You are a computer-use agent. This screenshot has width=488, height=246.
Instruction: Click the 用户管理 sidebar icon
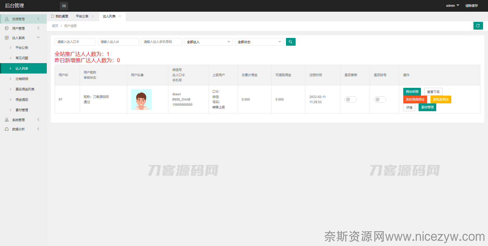click(x=7, y=28)
